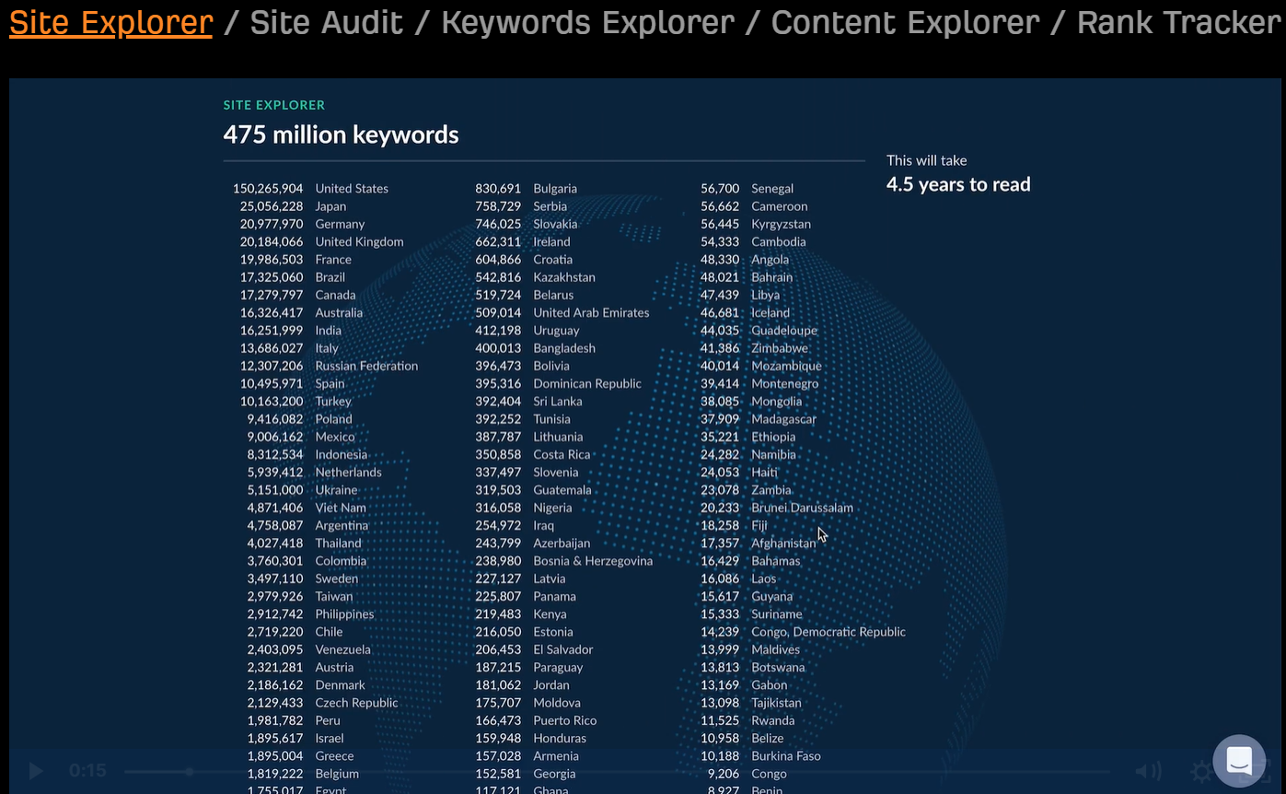Select the Dominican Republic row
This screenshot has width=1286, height=794.
tap(559, 383)
